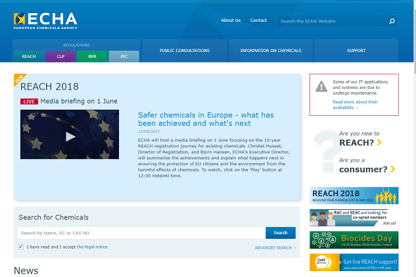This screenshot has width=416, height=277.
Task: Open the Public Consultations menu
Action: tap(185, 51)
